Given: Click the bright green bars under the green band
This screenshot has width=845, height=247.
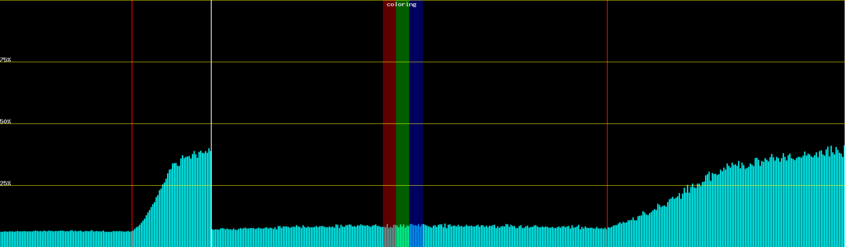Looking at the screenshot, I should 402,237.
